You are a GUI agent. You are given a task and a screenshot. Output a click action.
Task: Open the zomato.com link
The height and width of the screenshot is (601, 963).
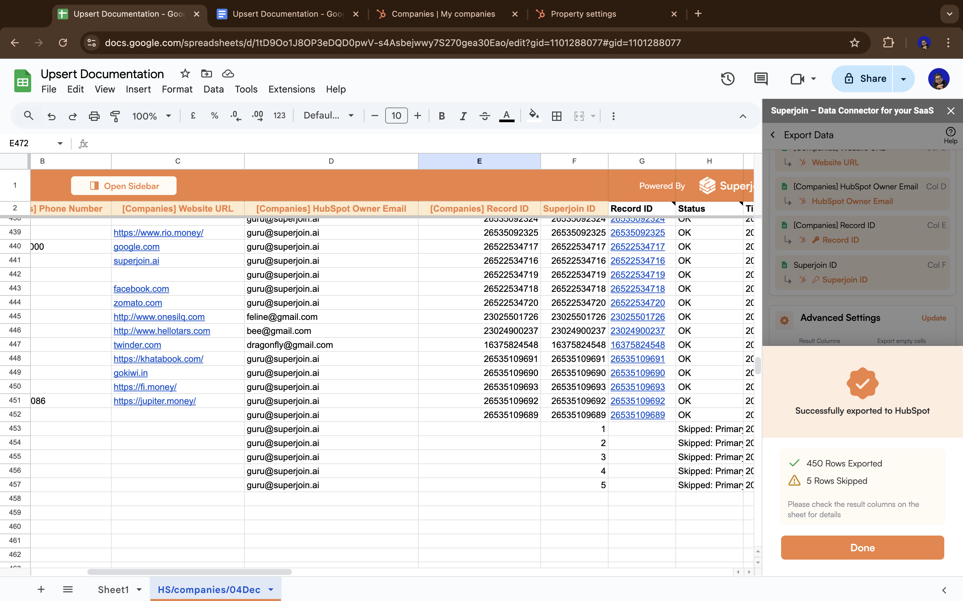138,303
